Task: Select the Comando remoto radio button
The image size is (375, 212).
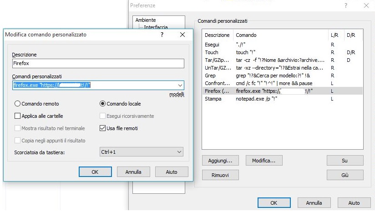Action: 18,104
